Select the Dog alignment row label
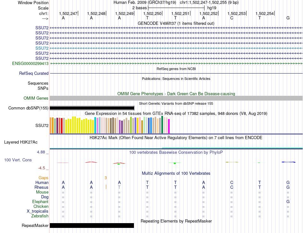Image resolution: width=303 pixels, height=233 pixels. click(x=45, y=197)
